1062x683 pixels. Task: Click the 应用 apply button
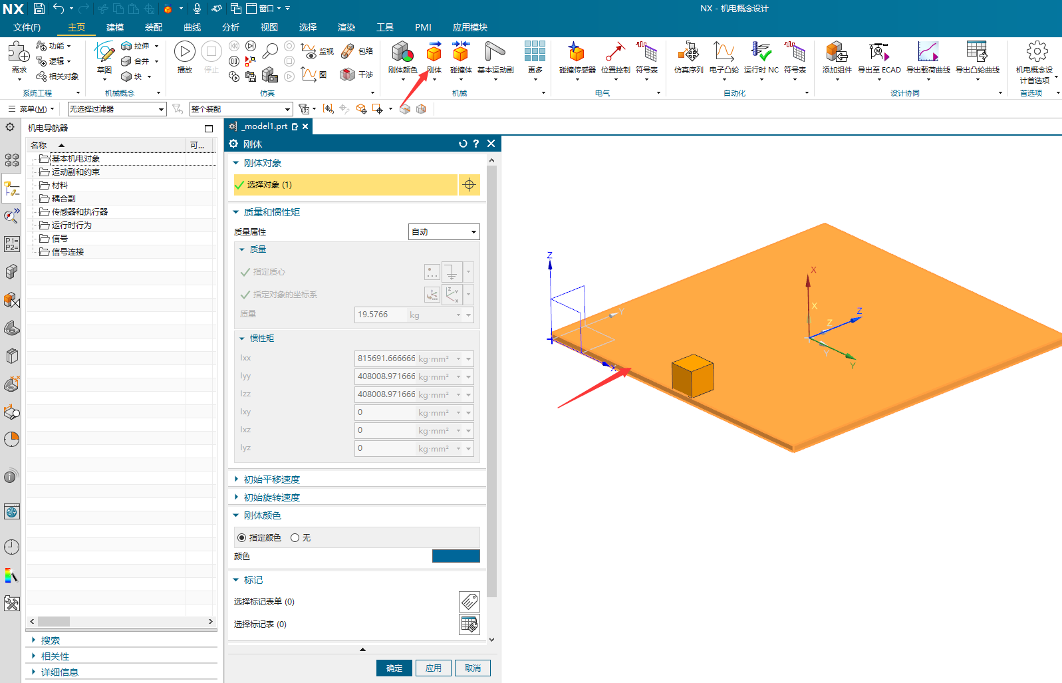pos(434,668)
